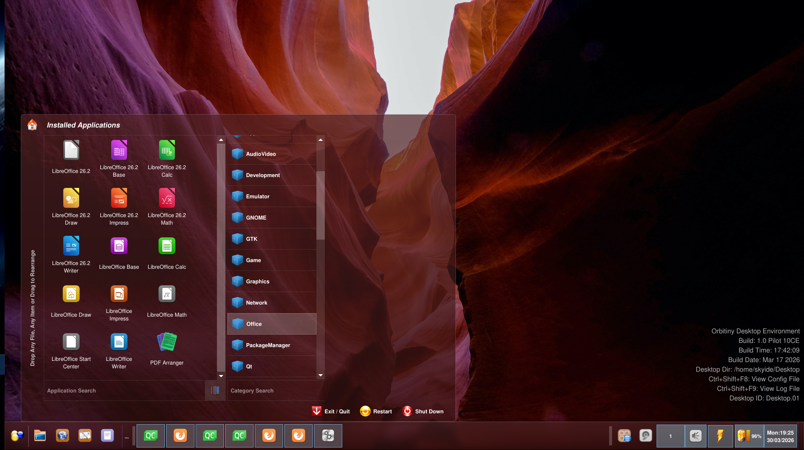This screenshot has width=804, height=450.
Task: Toggle the speaker mute icon in tray
Action: coord(695,436)
